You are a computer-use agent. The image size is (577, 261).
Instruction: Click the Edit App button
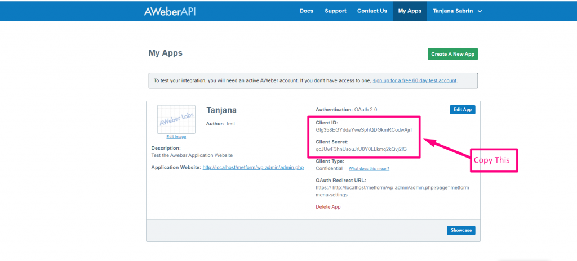tap(462, 110)
